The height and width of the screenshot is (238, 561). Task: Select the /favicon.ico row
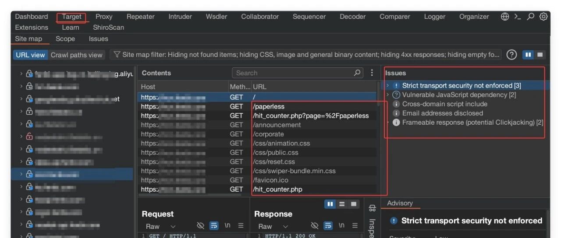[x=258, y=180]
